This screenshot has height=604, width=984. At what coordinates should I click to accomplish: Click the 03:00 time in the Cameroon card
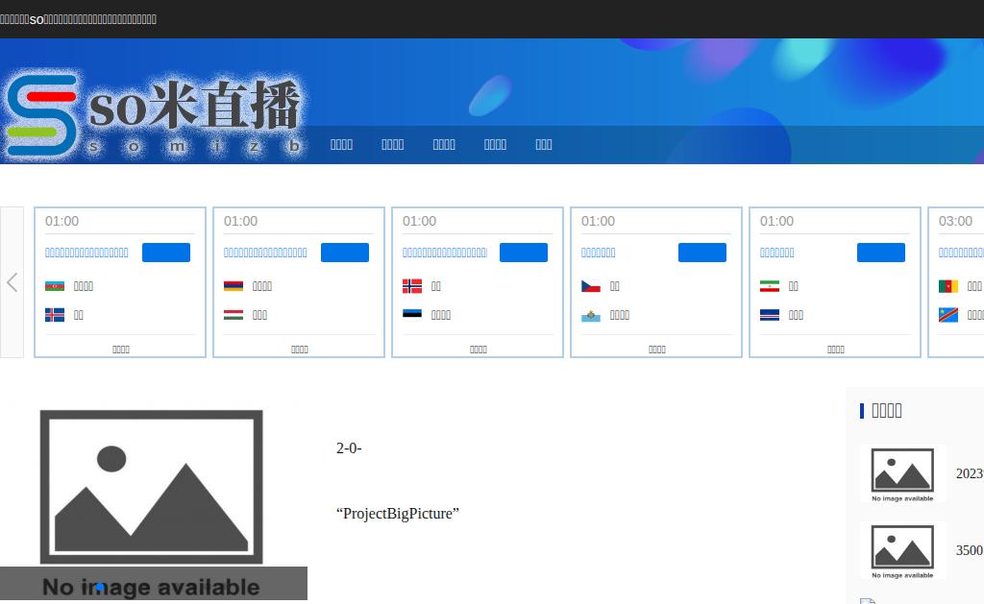click(956, 221)
